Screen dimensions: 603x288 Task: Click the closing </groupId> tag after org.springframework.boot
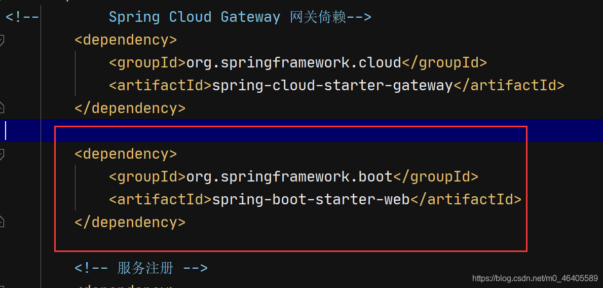[435, 177]
